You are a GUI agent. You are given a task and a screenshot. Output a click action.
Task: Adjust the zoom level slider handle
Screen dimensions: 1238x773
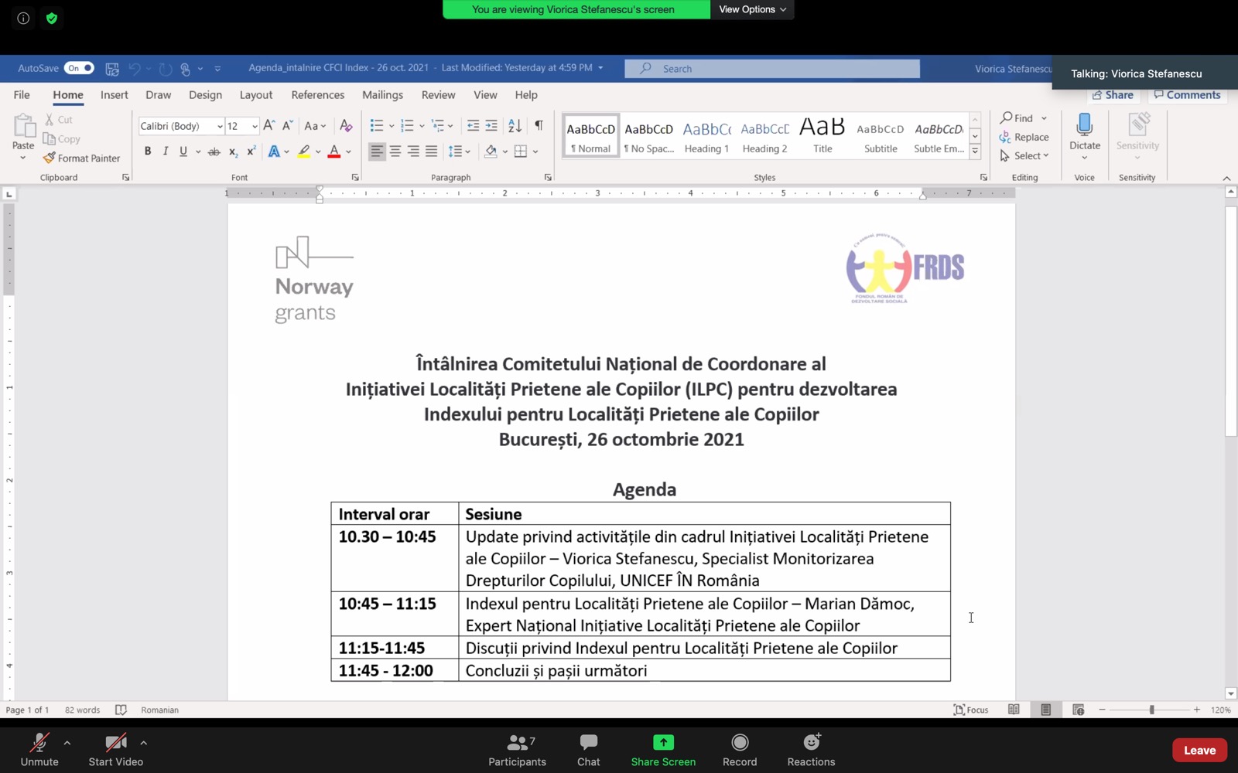tap(1151, 710)
